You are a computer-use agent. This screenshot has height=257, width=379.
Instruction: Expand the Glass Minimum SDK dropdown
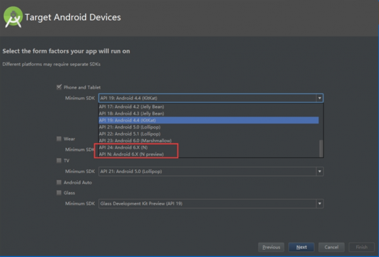320,203
